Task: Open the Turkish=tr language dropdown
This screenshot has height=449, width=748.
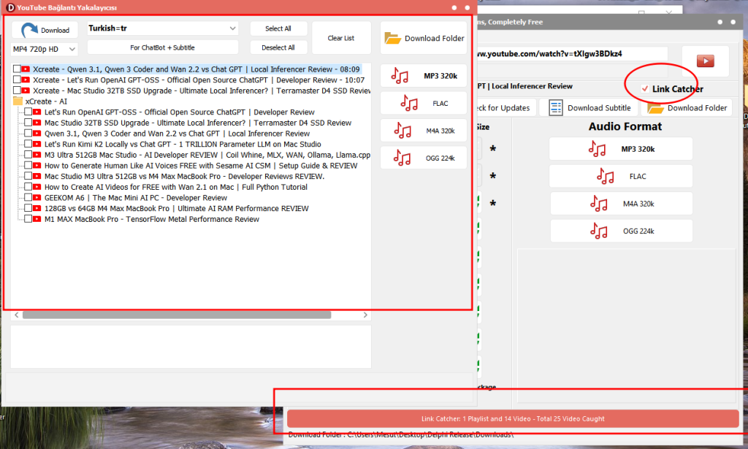Action: (163, 28)
